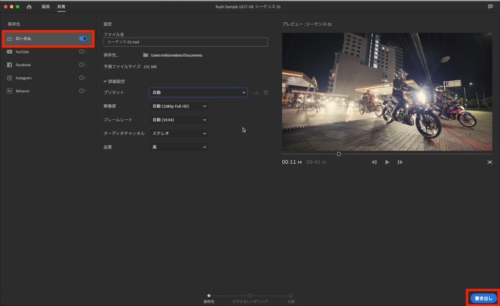Play the sequence preview

(387, 162)
